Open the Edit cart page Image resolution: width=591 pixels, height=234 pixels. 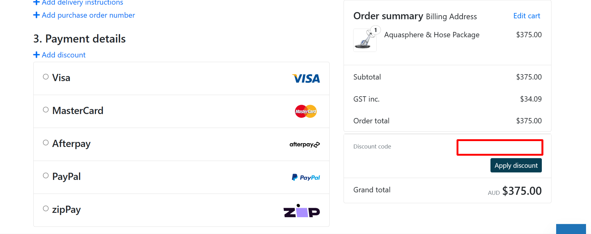coord(526,16)
